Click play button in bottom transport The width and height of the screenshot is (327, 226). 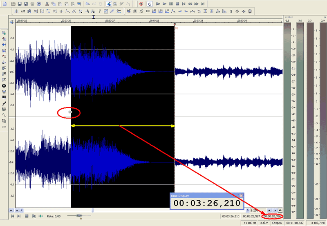pos(34,216)
